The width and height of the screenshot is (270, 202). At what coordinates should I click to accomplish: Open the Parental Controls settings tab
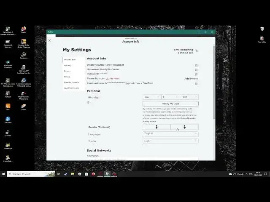coord(72,82)
